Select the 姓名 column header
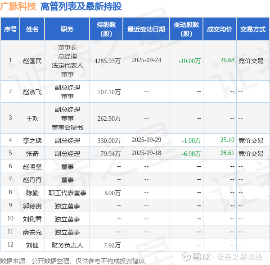 [x=32, y=29]
